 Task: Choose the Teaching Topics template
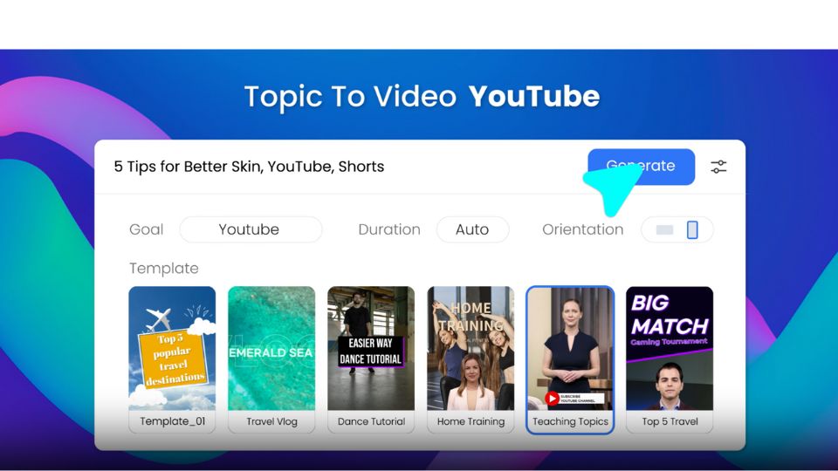pos(570,360)
